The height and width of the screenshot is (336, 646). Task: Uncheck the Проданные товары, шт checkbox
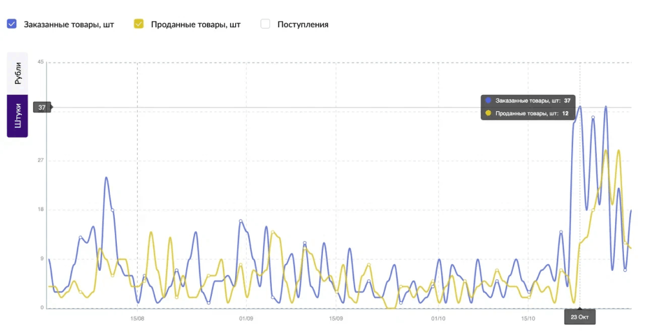[x=139, y=24]
